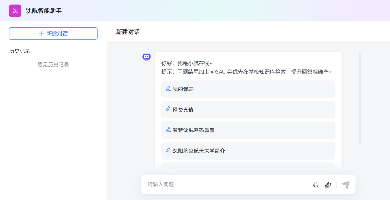Viewport: 390px width, 200px height.
Task: Click the pencil icon beside 智慧沈航密码重置
Action: (168, 130)
